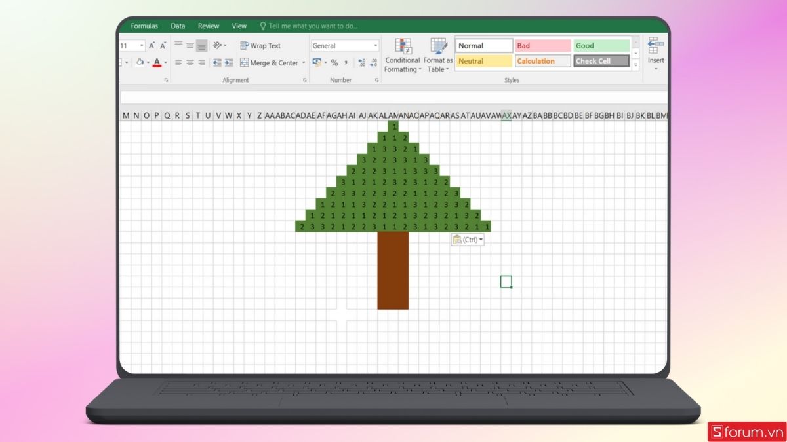Switch to the Data tab
787x442 pixels.
click(178, 26)
